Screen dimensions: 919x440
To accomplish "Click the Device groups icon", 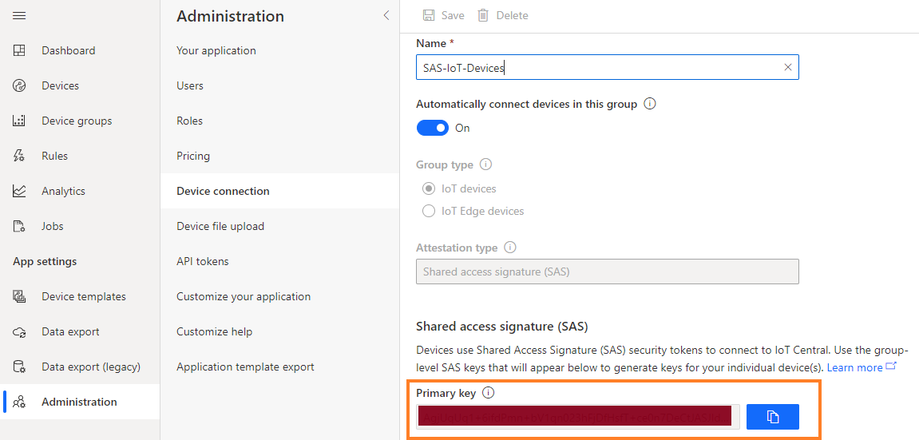I will tap(20, 121).
